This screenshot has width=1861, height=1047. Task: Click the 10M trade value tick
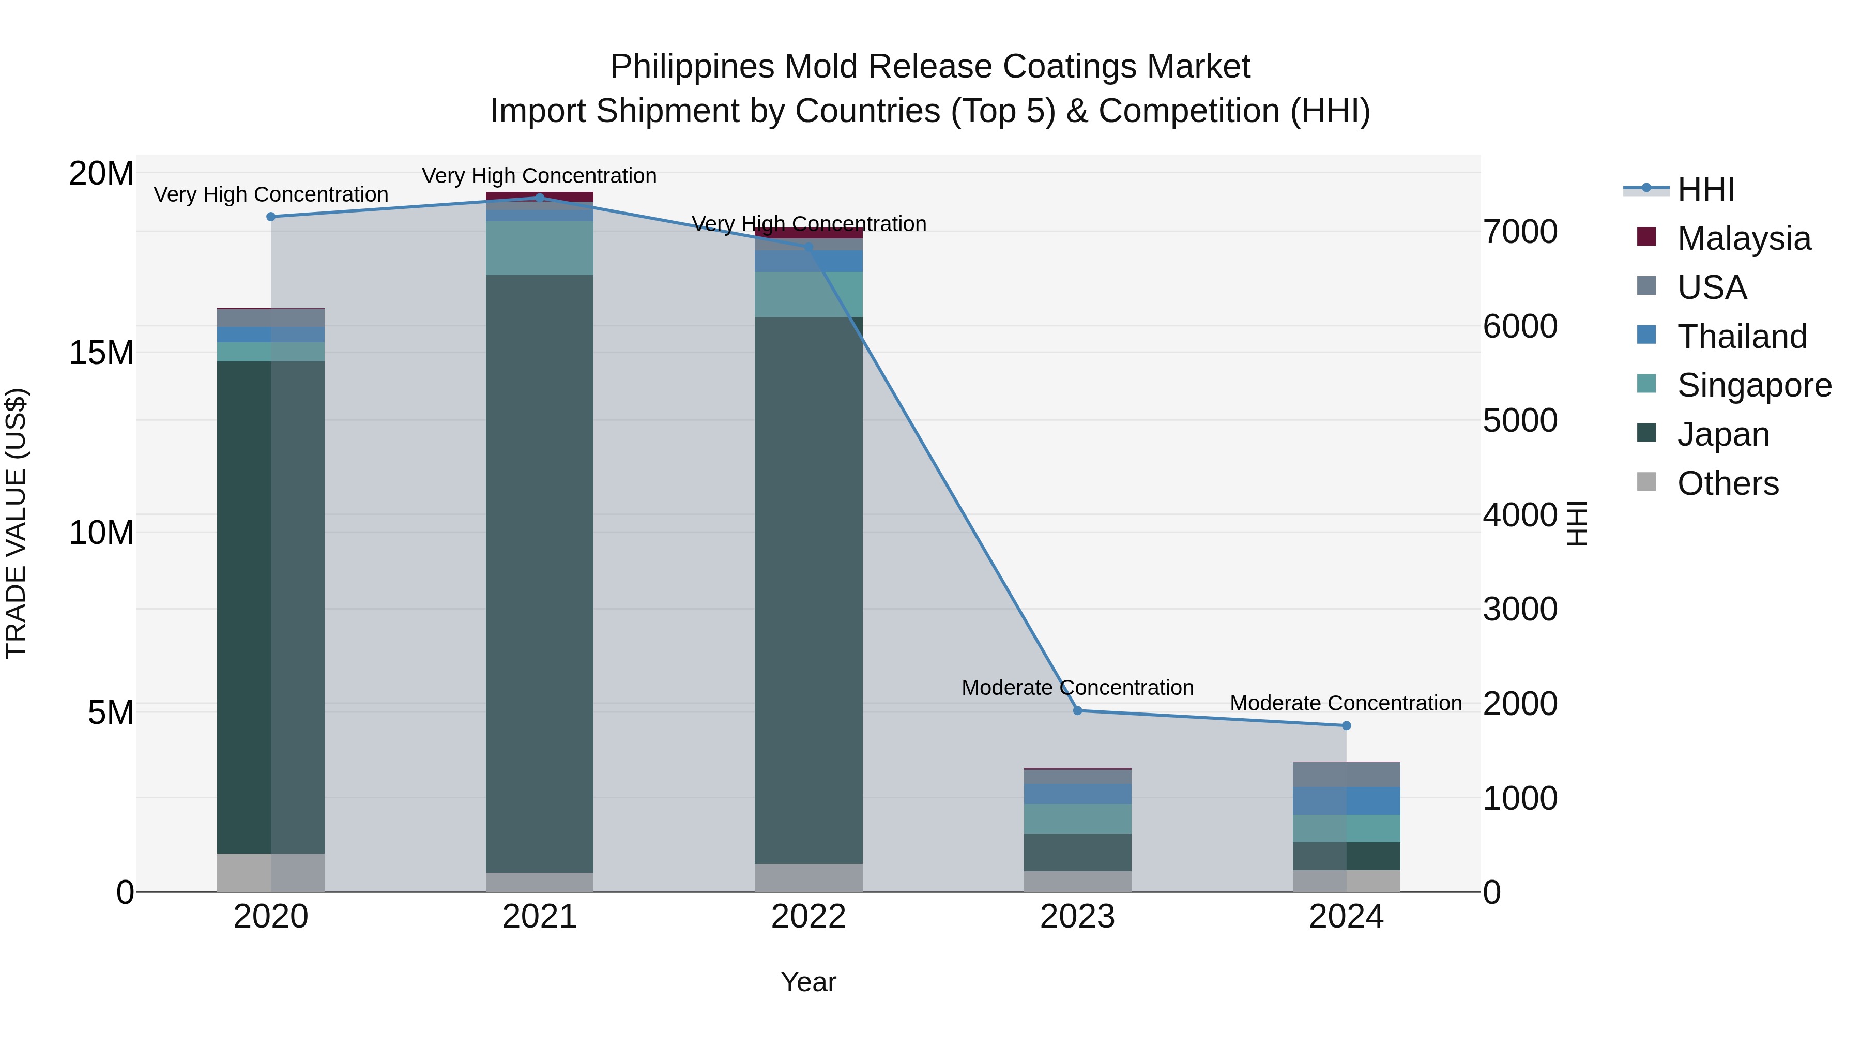coord(101,533)
